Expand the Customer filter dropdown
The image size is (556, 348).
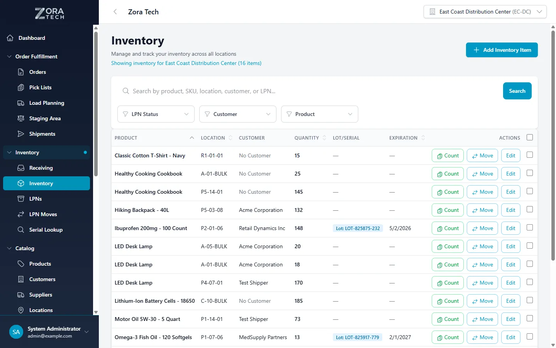click(237, 114)
